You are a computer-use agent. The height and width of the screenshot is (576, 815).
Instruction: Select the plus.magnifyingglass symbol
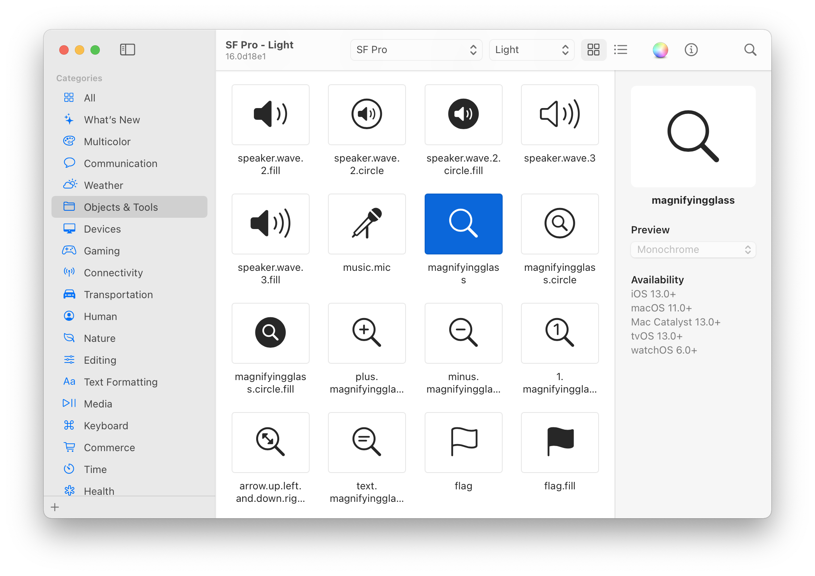click(367, 333)
